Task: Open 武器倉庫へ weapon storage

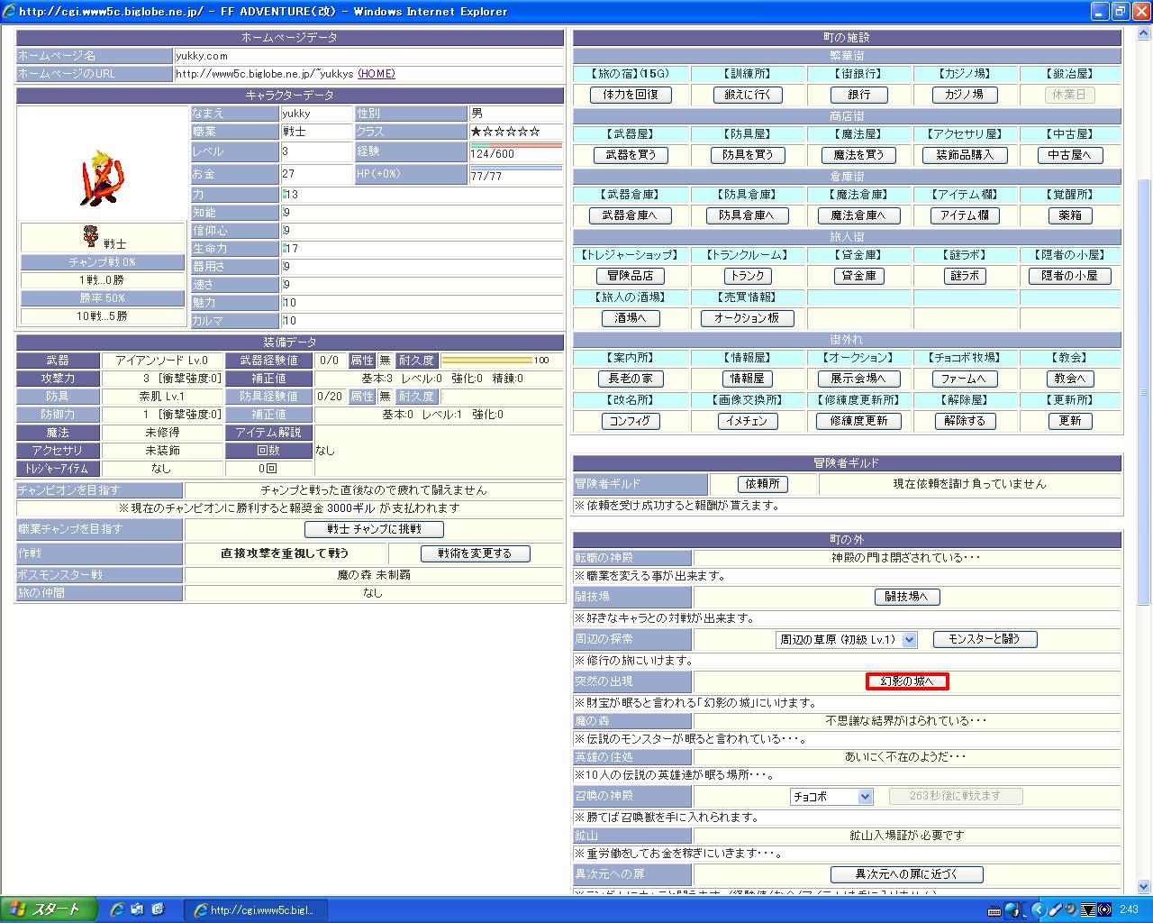Action: (631, 215)
